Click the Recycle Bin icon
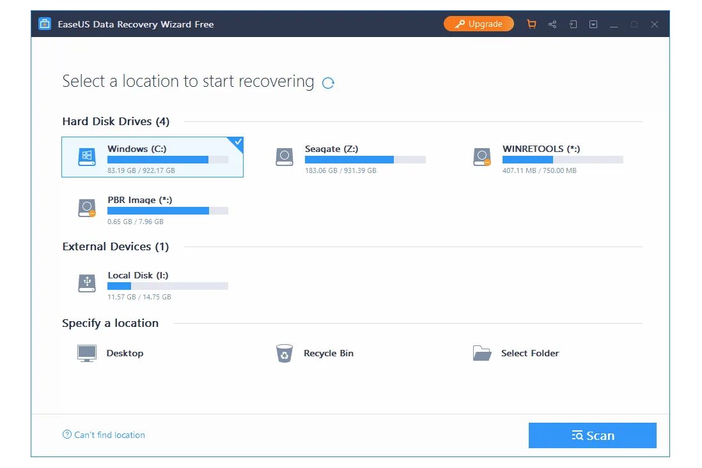702x468 pixels. tap(285, 353)
